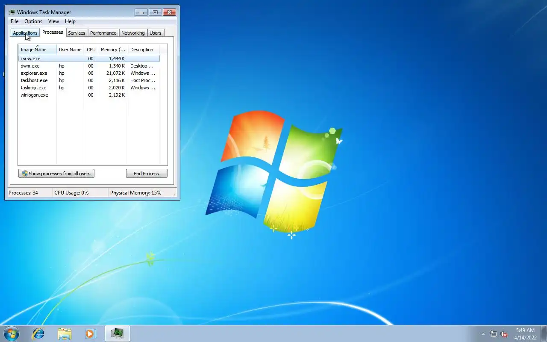This screenshot has height=342, width=547.
Task: Select the taskmgr.exe process
Action: (89, 88)
